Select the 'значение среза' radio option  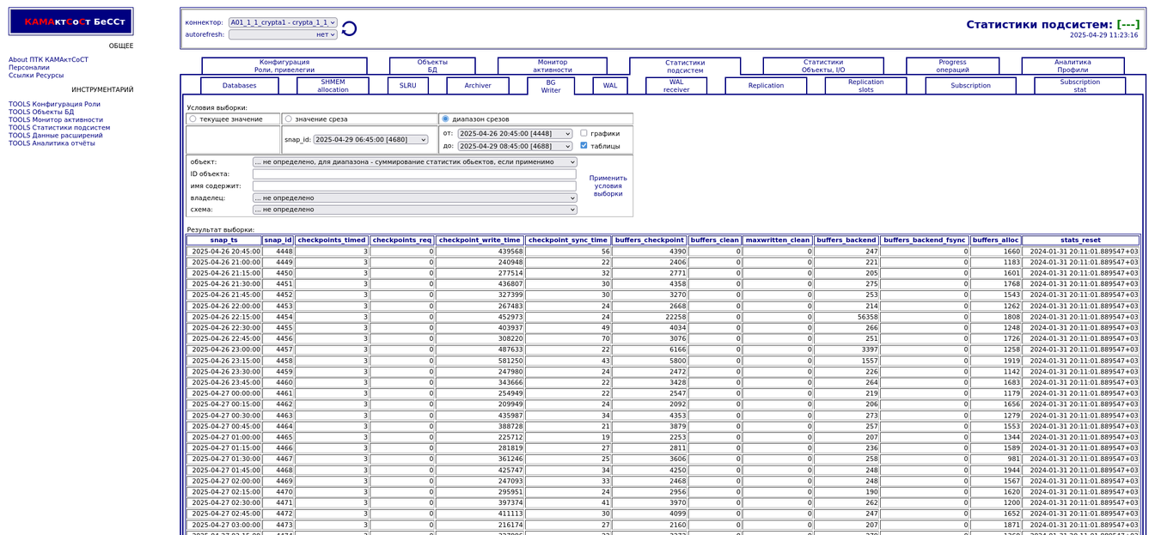coord(289,119)
